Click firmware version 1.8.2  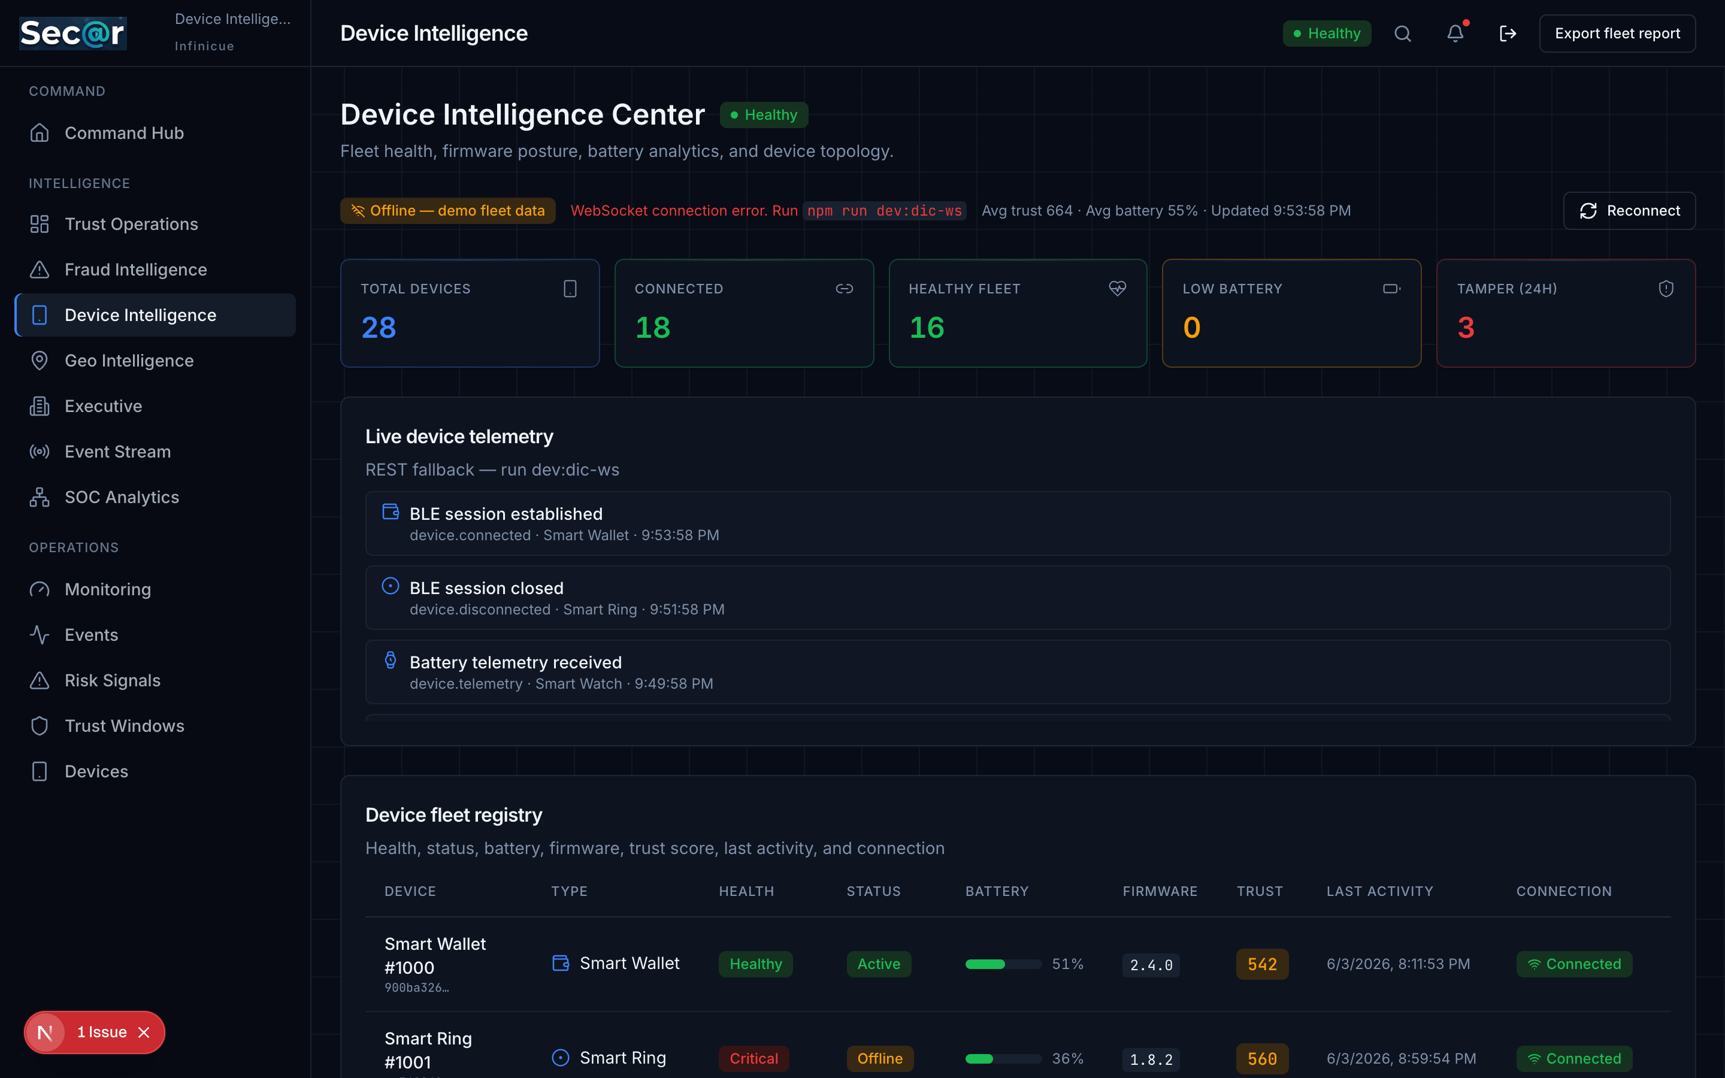pos(1151,1059)
